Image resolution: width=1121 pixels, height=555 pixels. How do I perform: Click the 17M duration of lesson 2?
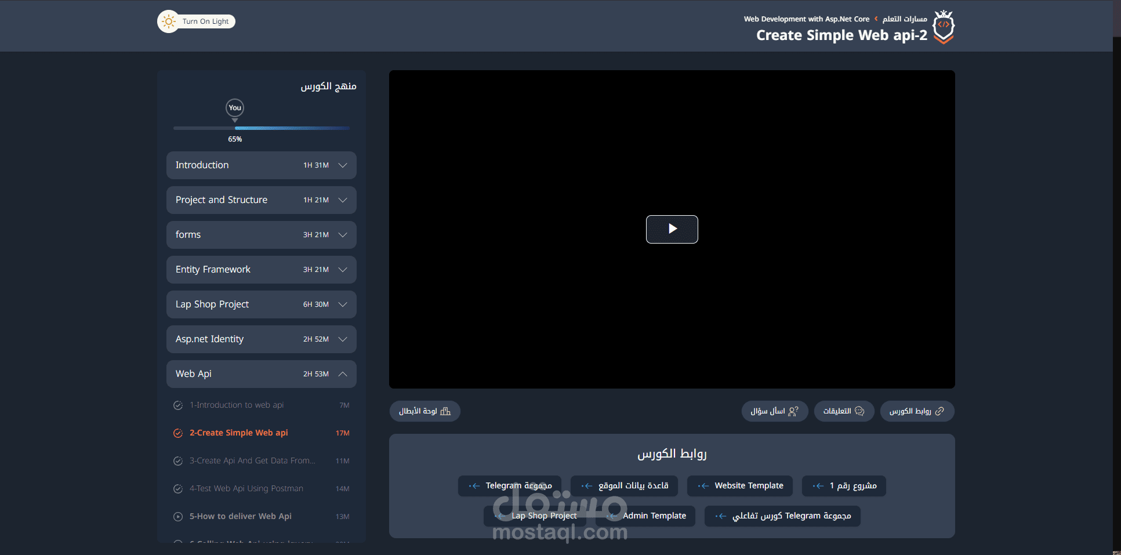tap(343, 433)
